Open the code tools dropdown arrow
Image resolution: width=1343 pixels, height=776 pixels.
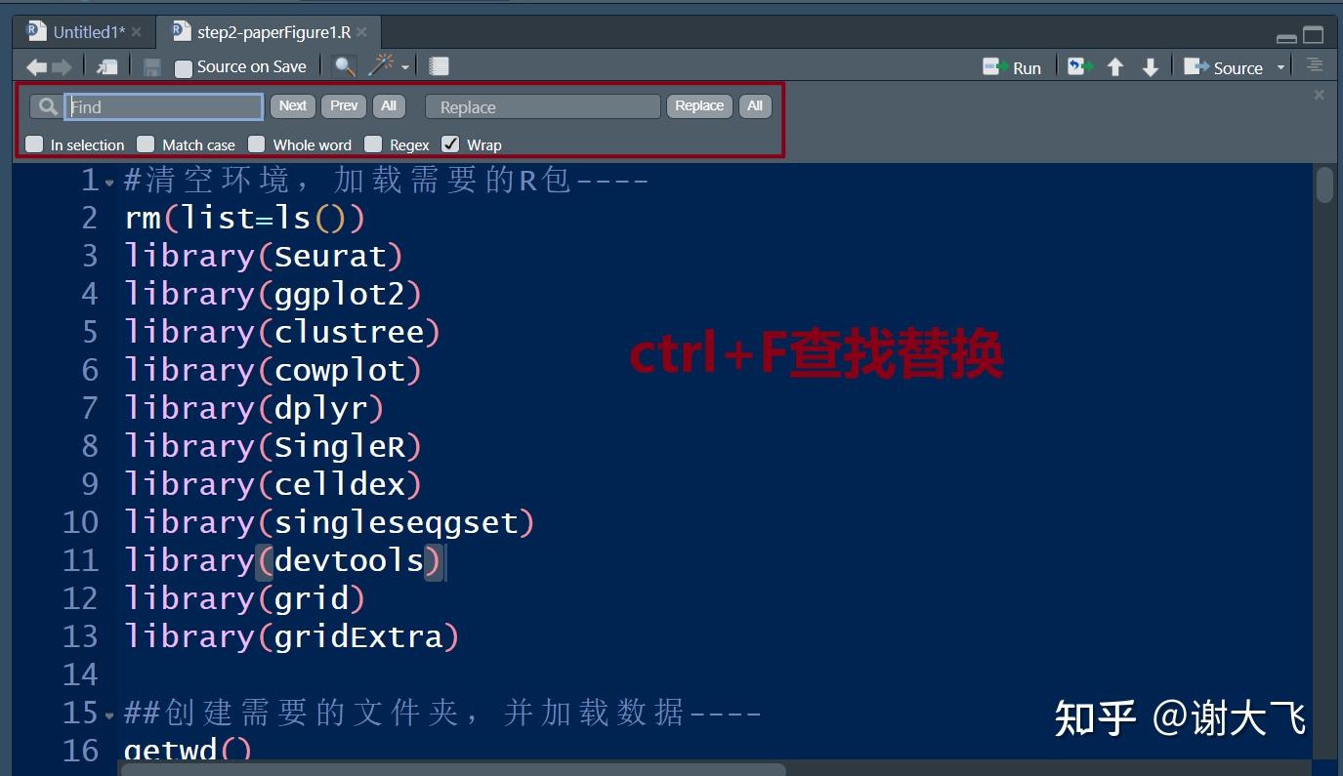403,68
